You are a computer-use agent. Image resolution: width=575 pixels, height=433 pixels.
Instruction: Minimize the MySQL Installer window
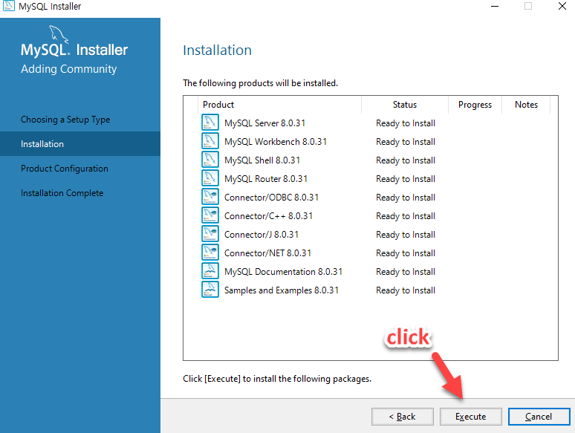[495, 6]
